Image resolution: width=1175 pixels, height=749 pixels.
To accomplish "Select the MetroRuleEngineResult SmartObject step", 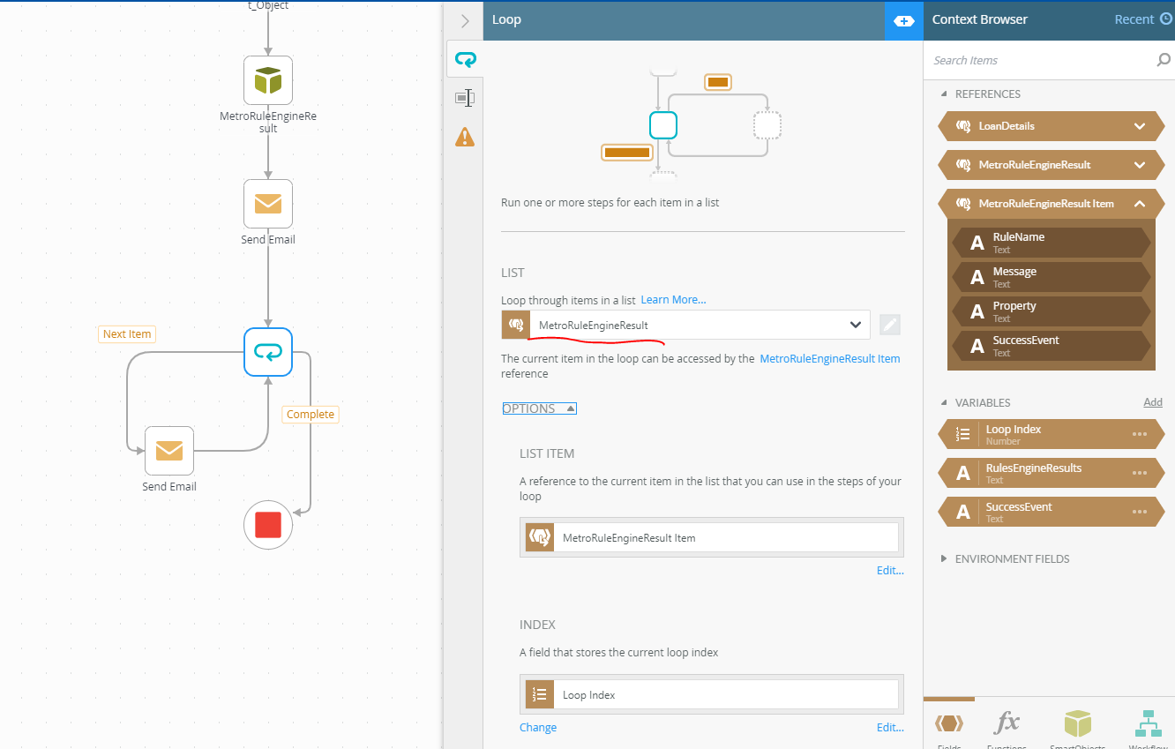I will [268, 81].
